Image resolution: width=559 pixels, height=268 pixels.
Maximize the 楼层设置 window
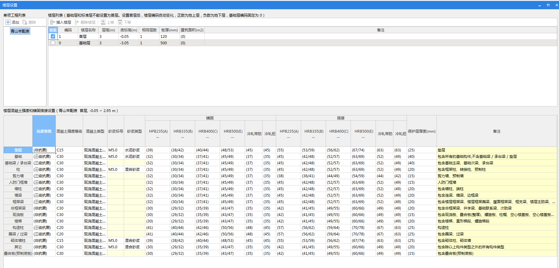point(548,5)
